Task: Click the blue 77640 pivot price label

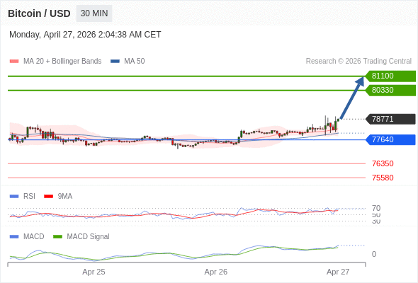Action: click(390, 139)
